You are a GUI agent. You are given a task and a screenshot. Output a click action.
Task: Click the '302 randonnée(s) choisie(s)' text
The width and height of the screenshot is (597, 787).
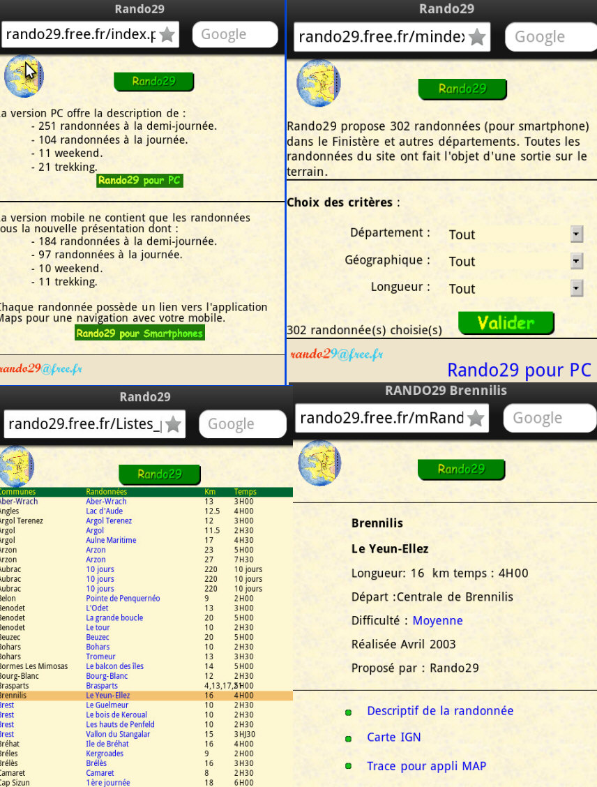(364, 330)
